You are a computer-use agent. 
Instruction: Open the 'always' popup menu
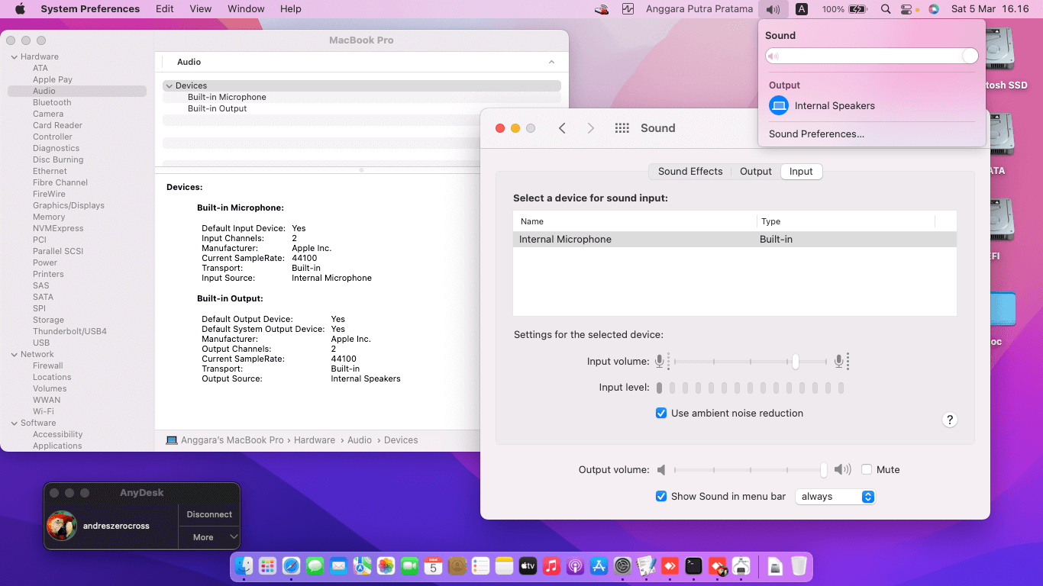tap(835, 497)
